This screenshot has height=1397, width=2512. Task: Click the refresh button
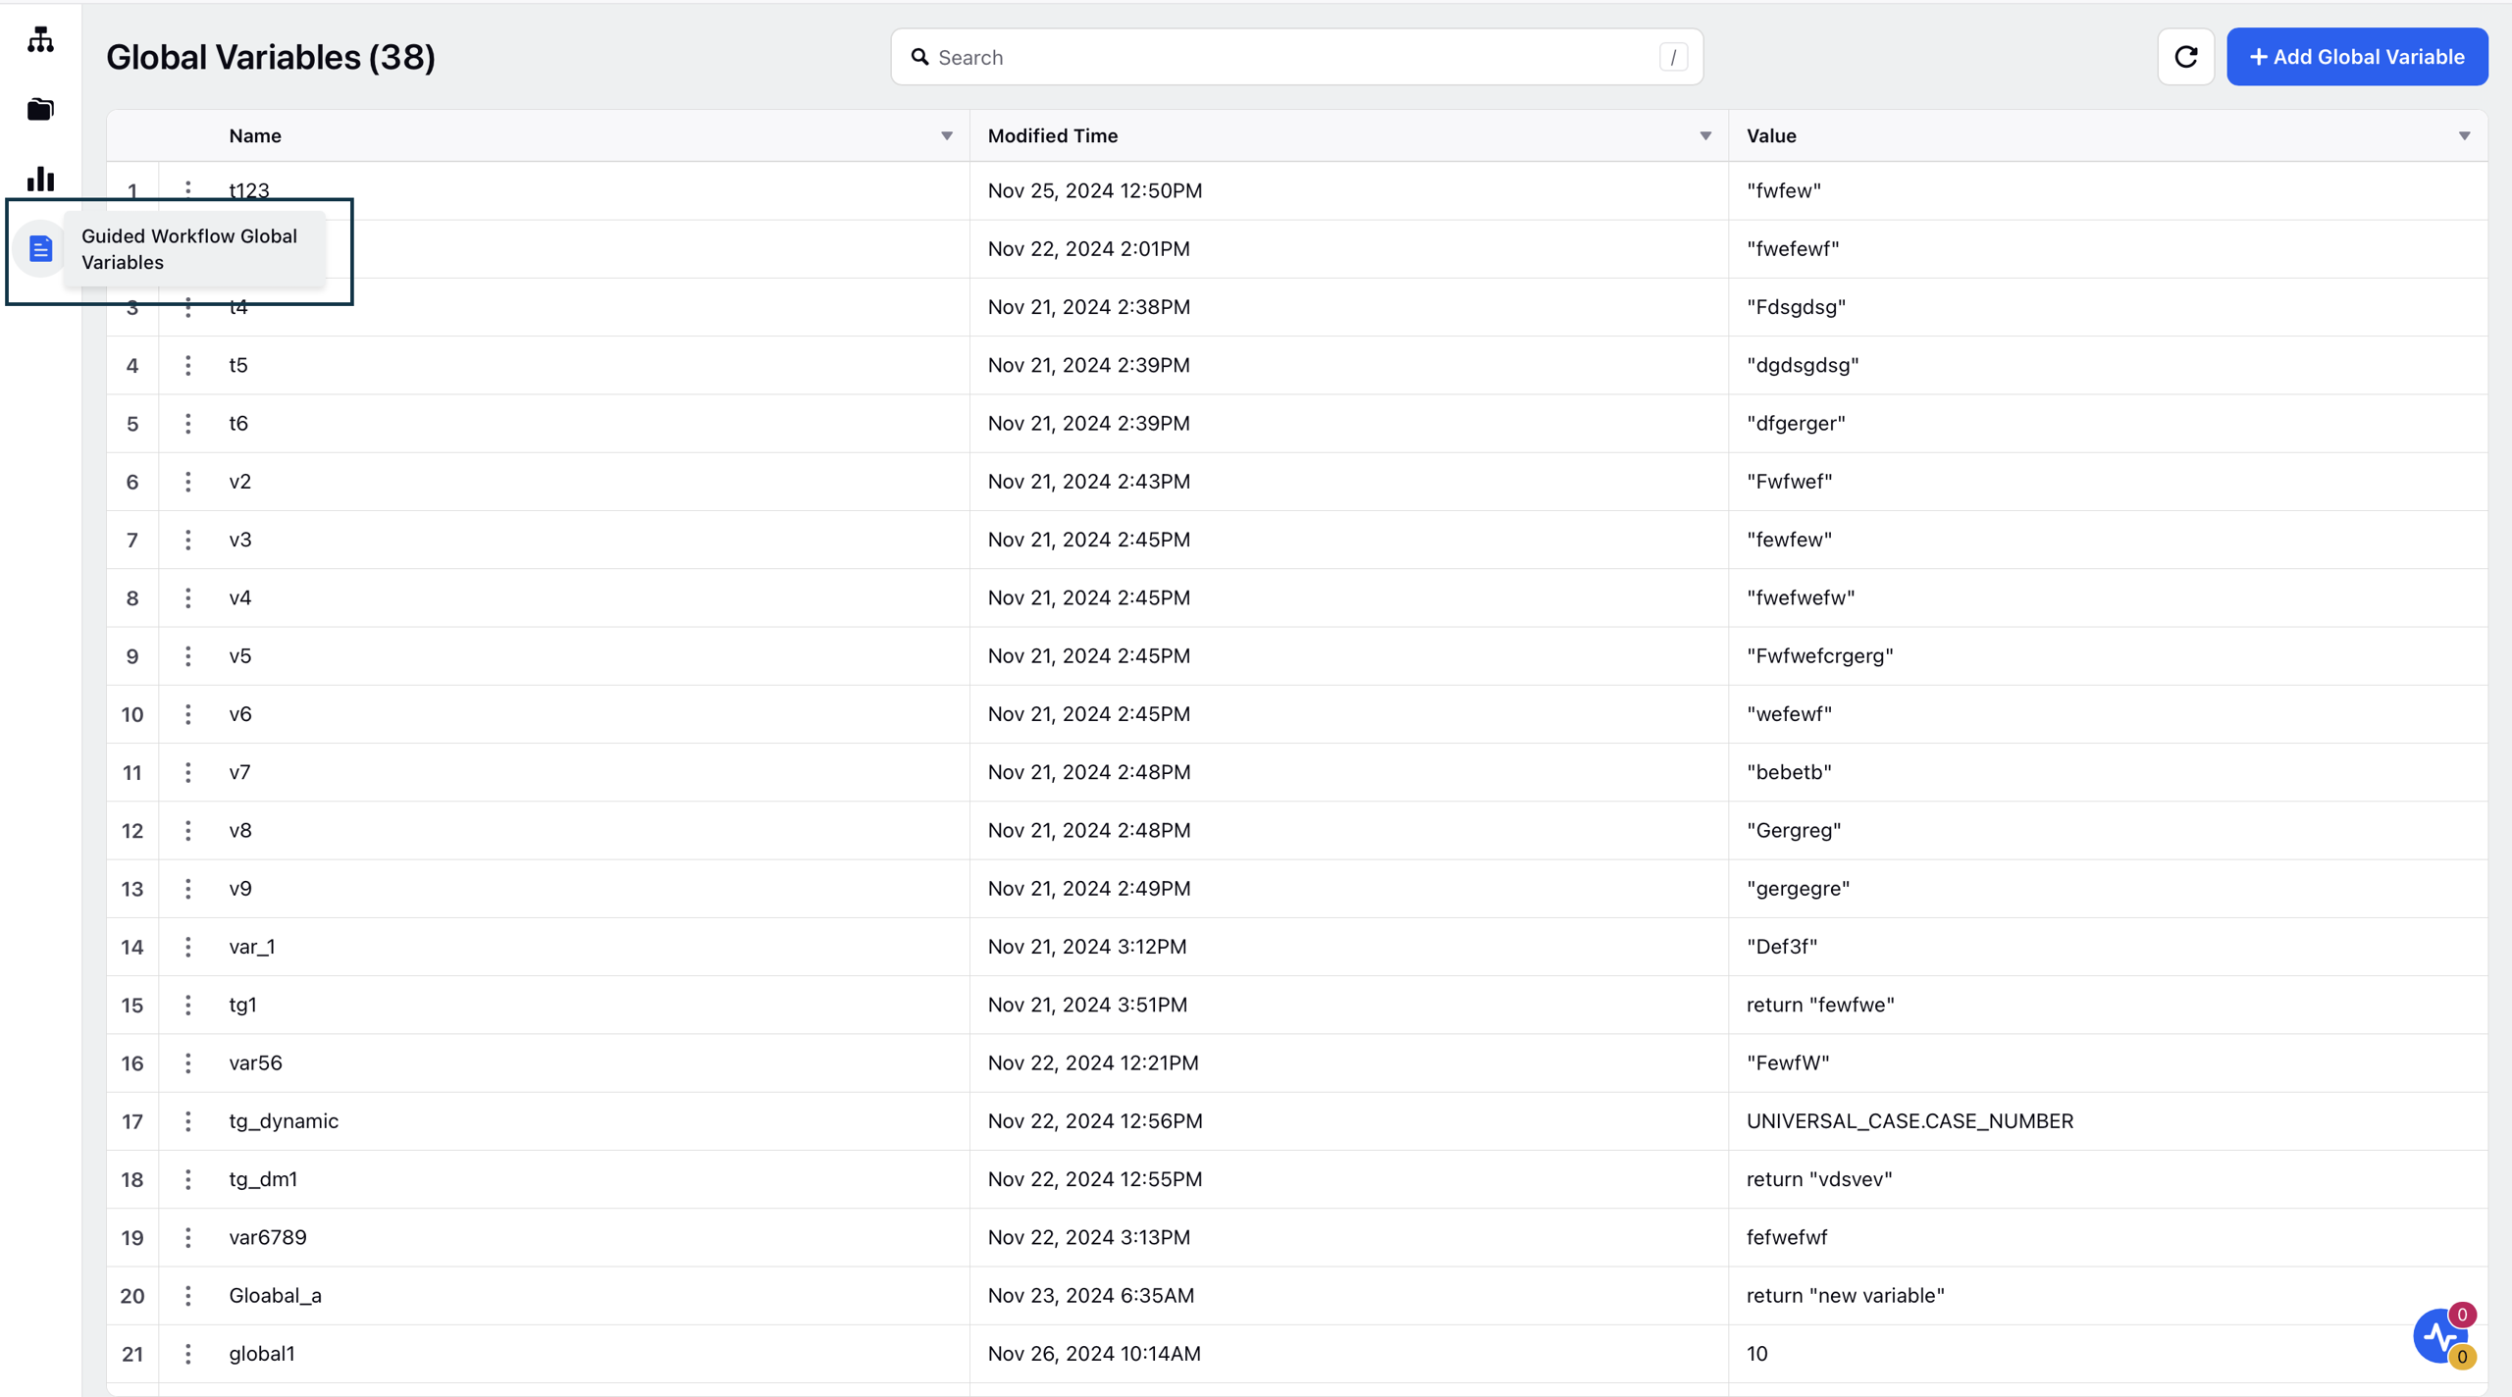pyautogui.click(x=2185, y=57)
